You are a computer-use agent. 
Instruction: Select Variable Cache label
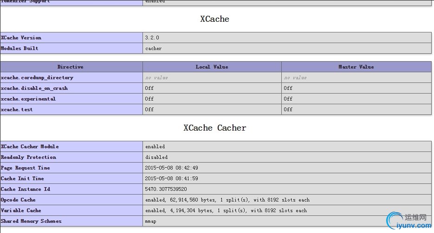[x=21, y=210]
